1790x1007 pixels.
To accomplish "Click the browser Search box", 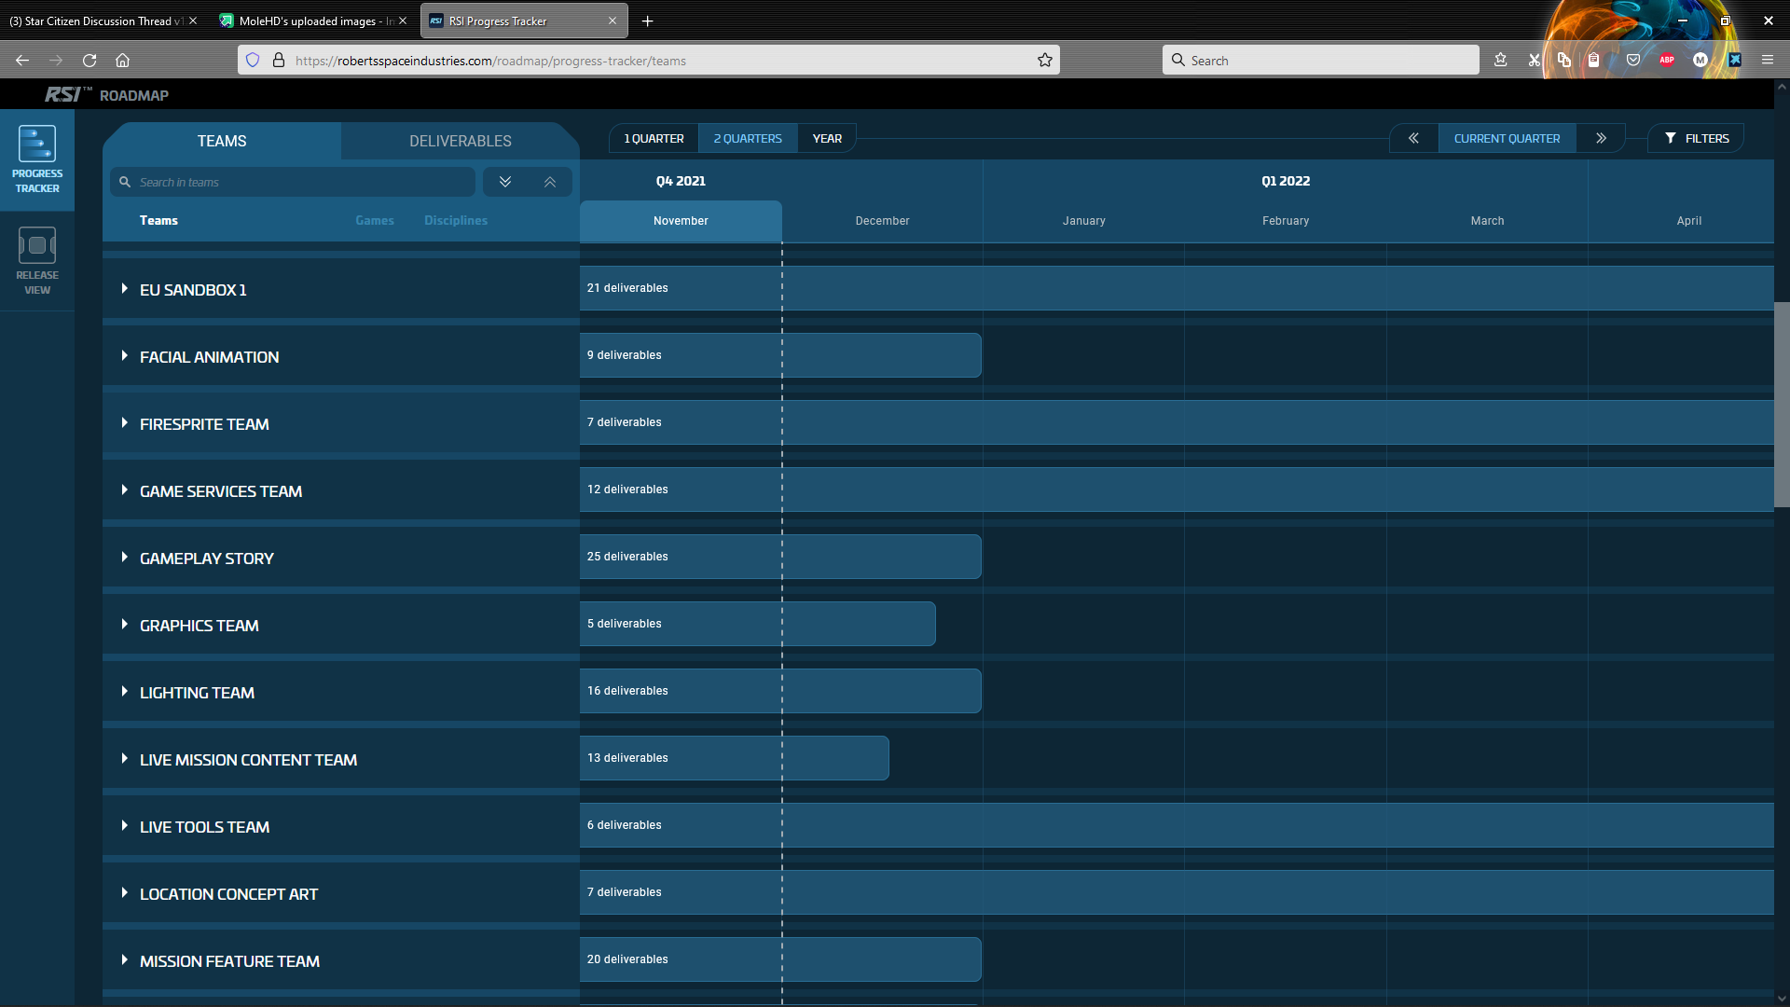I will tap(1320, 61).
